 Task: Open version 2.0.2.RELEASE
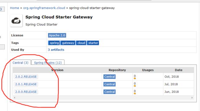26,77
